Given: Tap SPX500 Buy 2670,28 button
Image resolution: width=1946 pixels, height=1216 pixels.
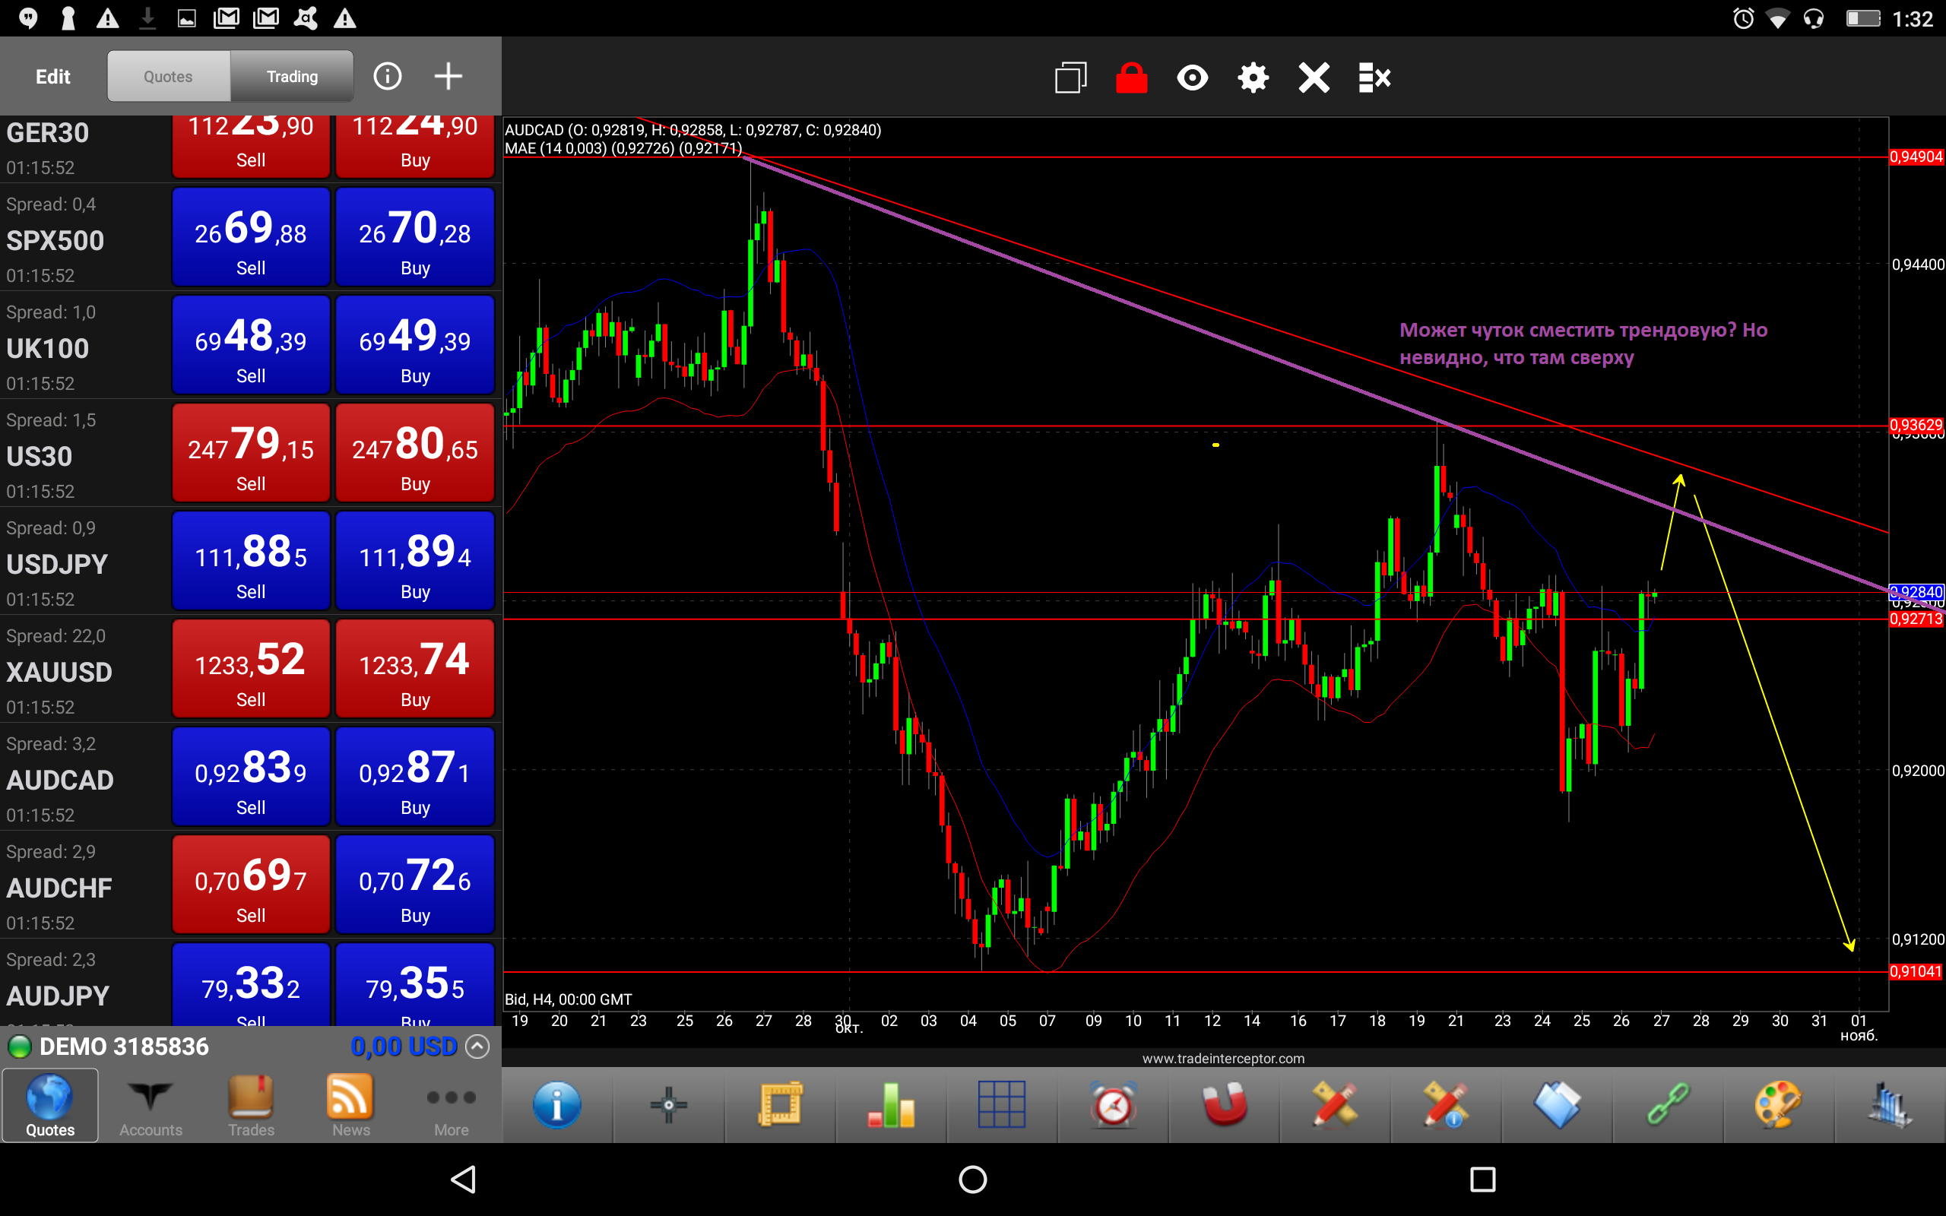Looking at the screenshot, I should pyautogui.click(x=415, y=237).
